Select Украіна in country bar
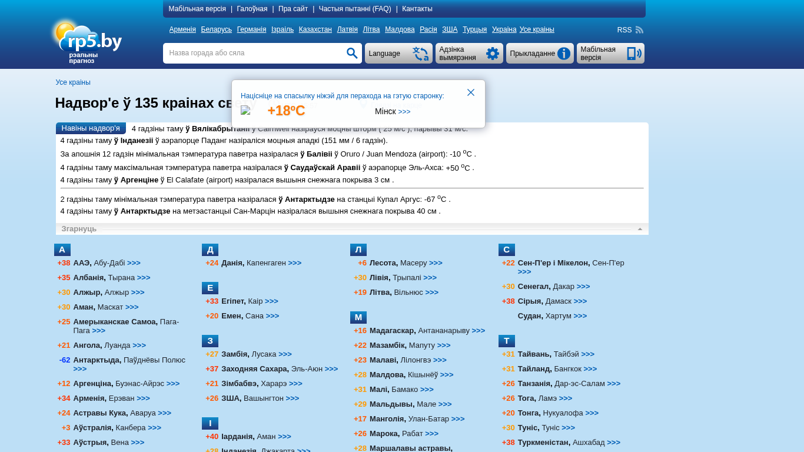Viewport: 804px width, 452px height. tap(504, 29)
